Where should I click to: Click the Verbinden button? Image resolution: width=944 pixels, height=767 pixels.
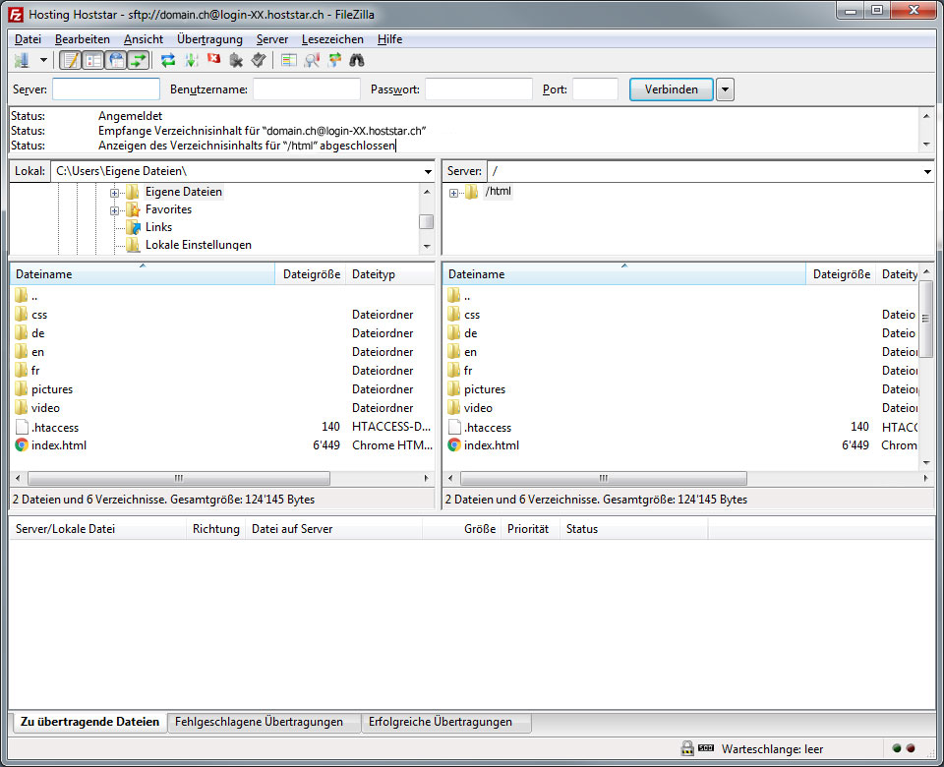point(672,89)
